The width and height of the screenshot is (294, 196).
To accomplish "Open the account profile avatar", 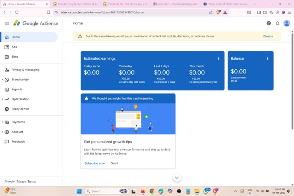I will (x=286, y=23).
